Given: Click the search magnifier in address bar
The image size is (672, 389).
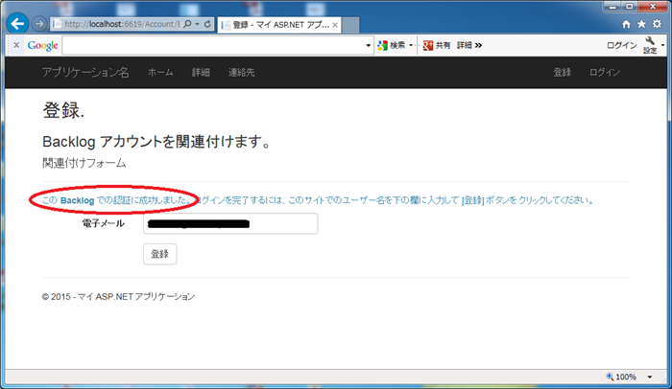Looking at the screenshot, I should coord(187,24).
